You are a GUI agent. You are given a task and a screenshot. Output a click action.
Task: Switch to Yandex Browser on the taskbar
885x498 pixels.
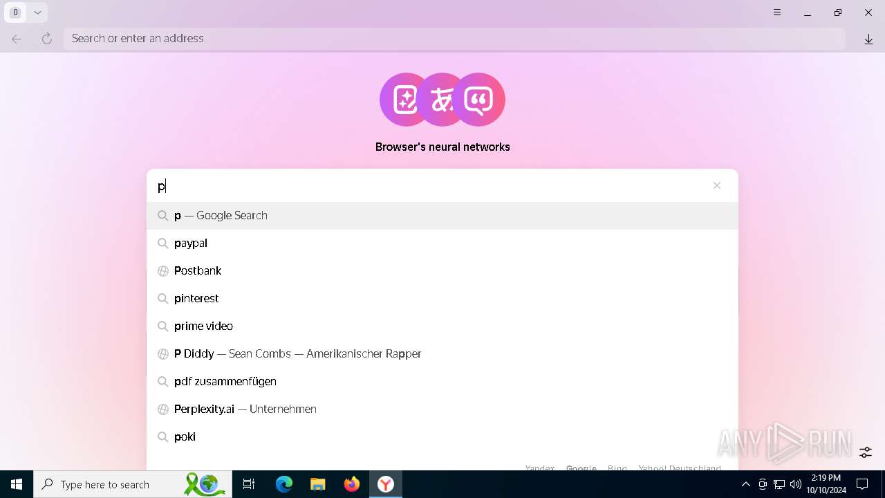point(386,484)
